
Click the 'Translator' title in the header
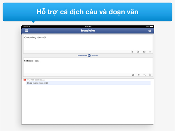coord(88,31)
